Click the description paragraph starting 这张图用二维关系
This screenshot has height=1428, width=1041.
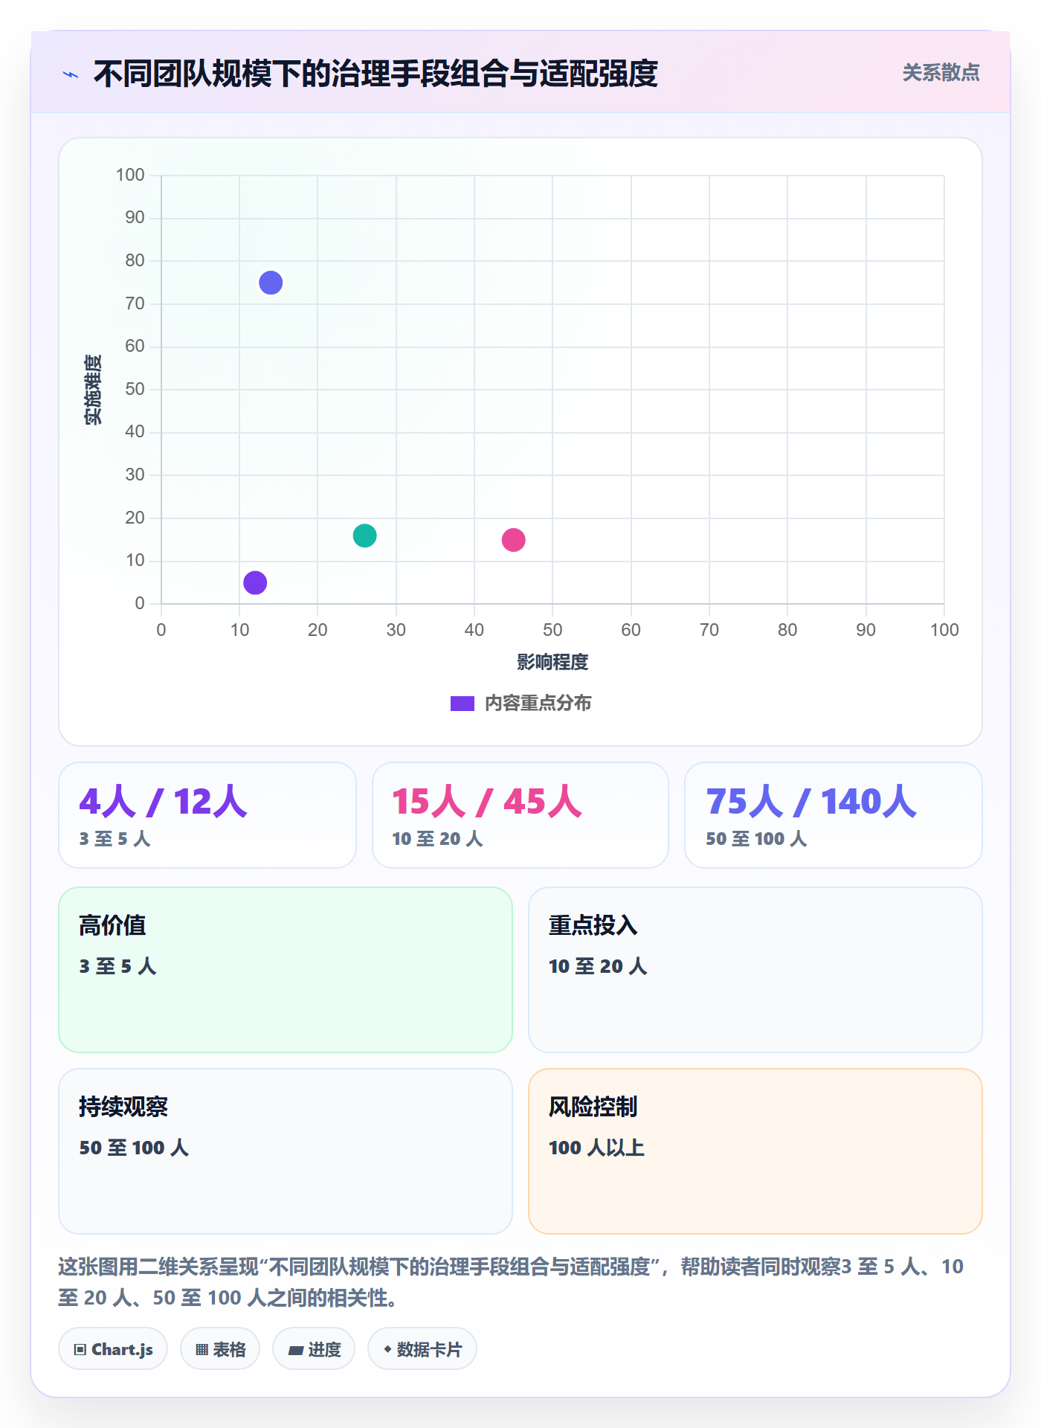[512, 1282]
